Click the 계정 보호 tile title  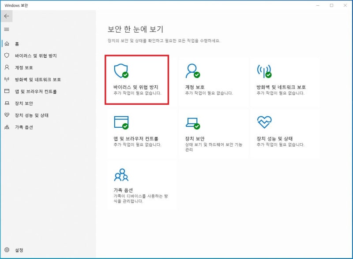click(195, 87)
